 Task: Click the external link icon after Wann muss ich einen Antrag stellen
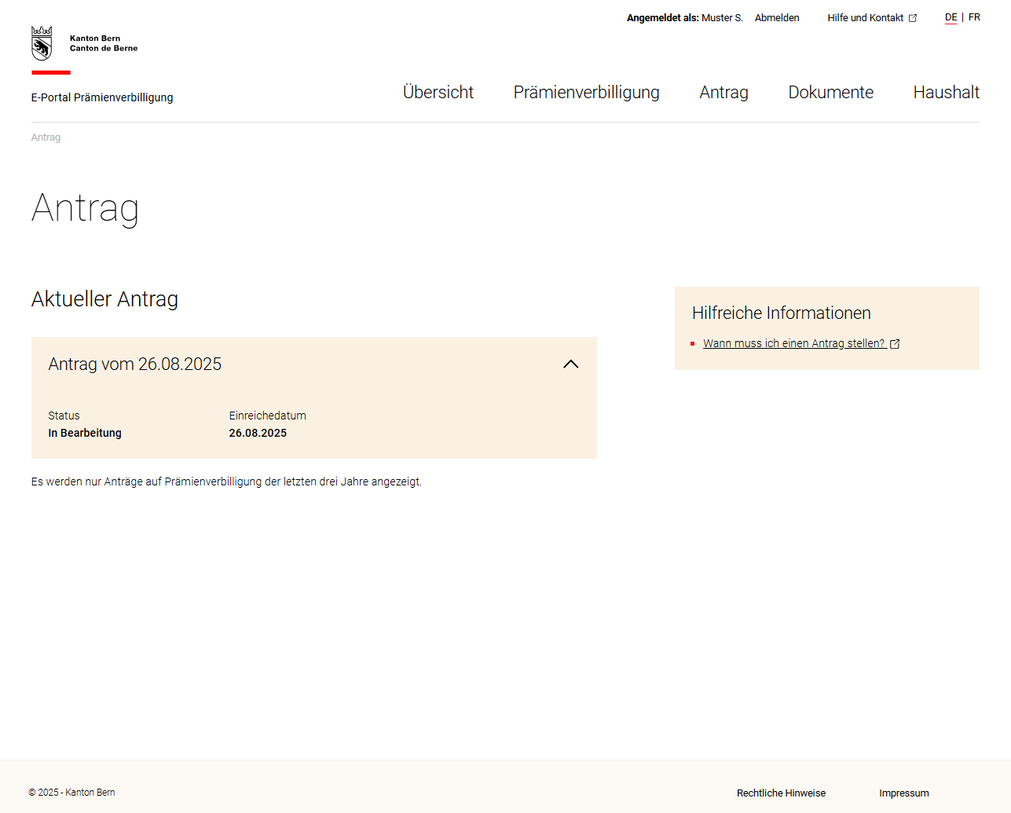[x=895, y=343]
